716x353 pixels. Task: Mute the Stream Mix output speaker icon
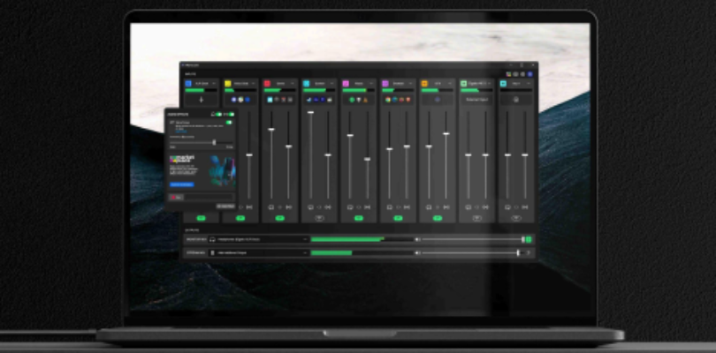[416, 253]
